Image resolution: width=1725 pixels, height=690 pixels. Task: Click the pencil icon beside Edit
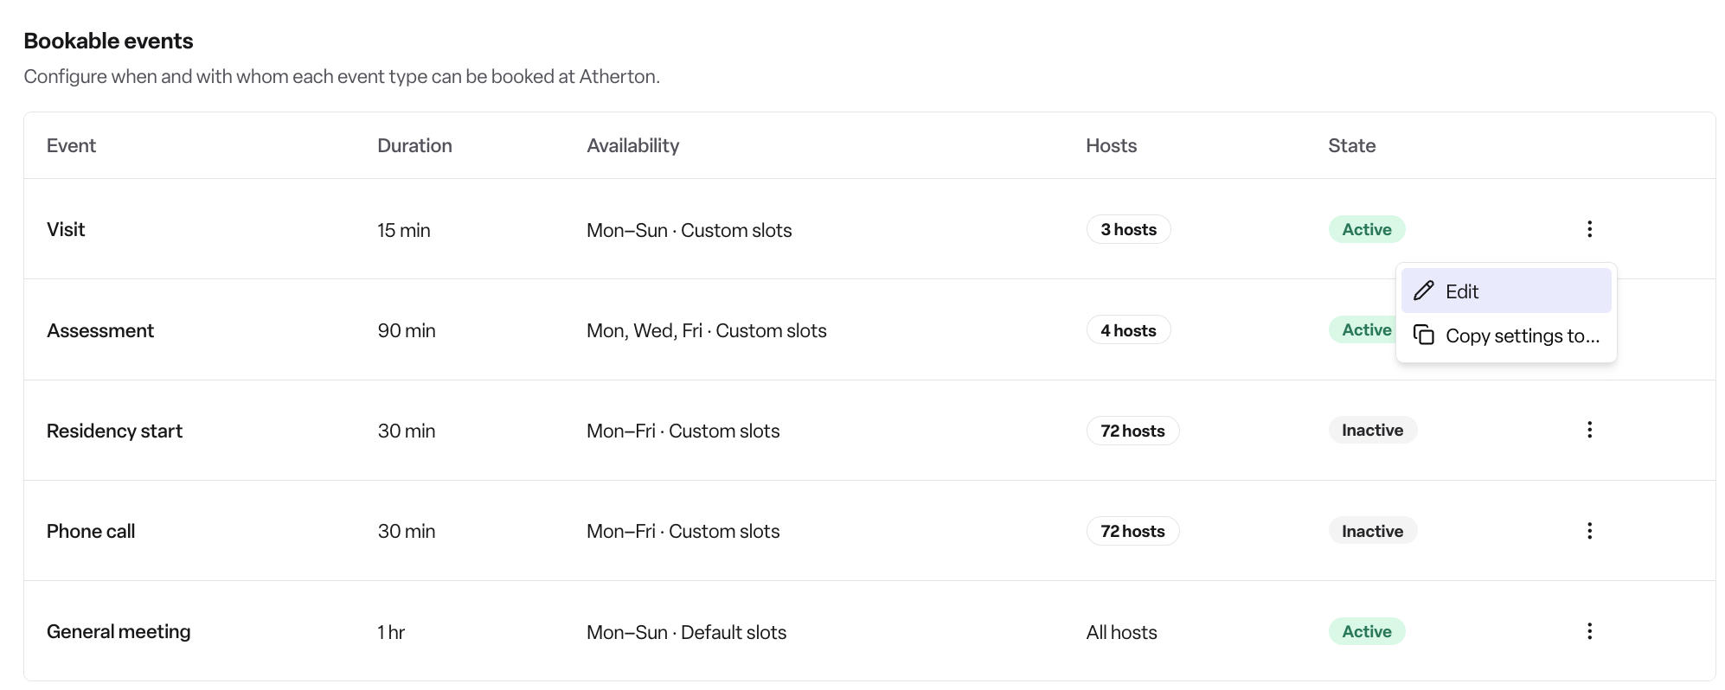pos(1424,291)
